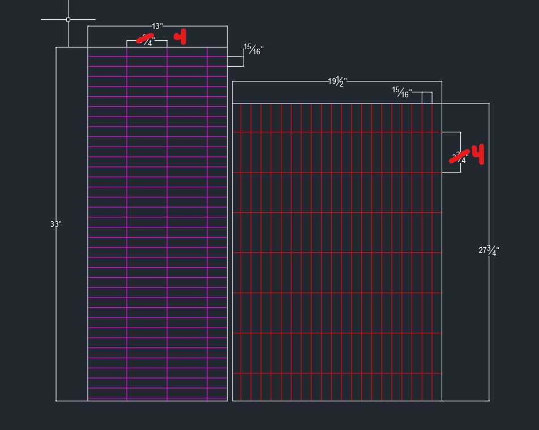Click the crosshair cursor pickbox square

(69, 19)
